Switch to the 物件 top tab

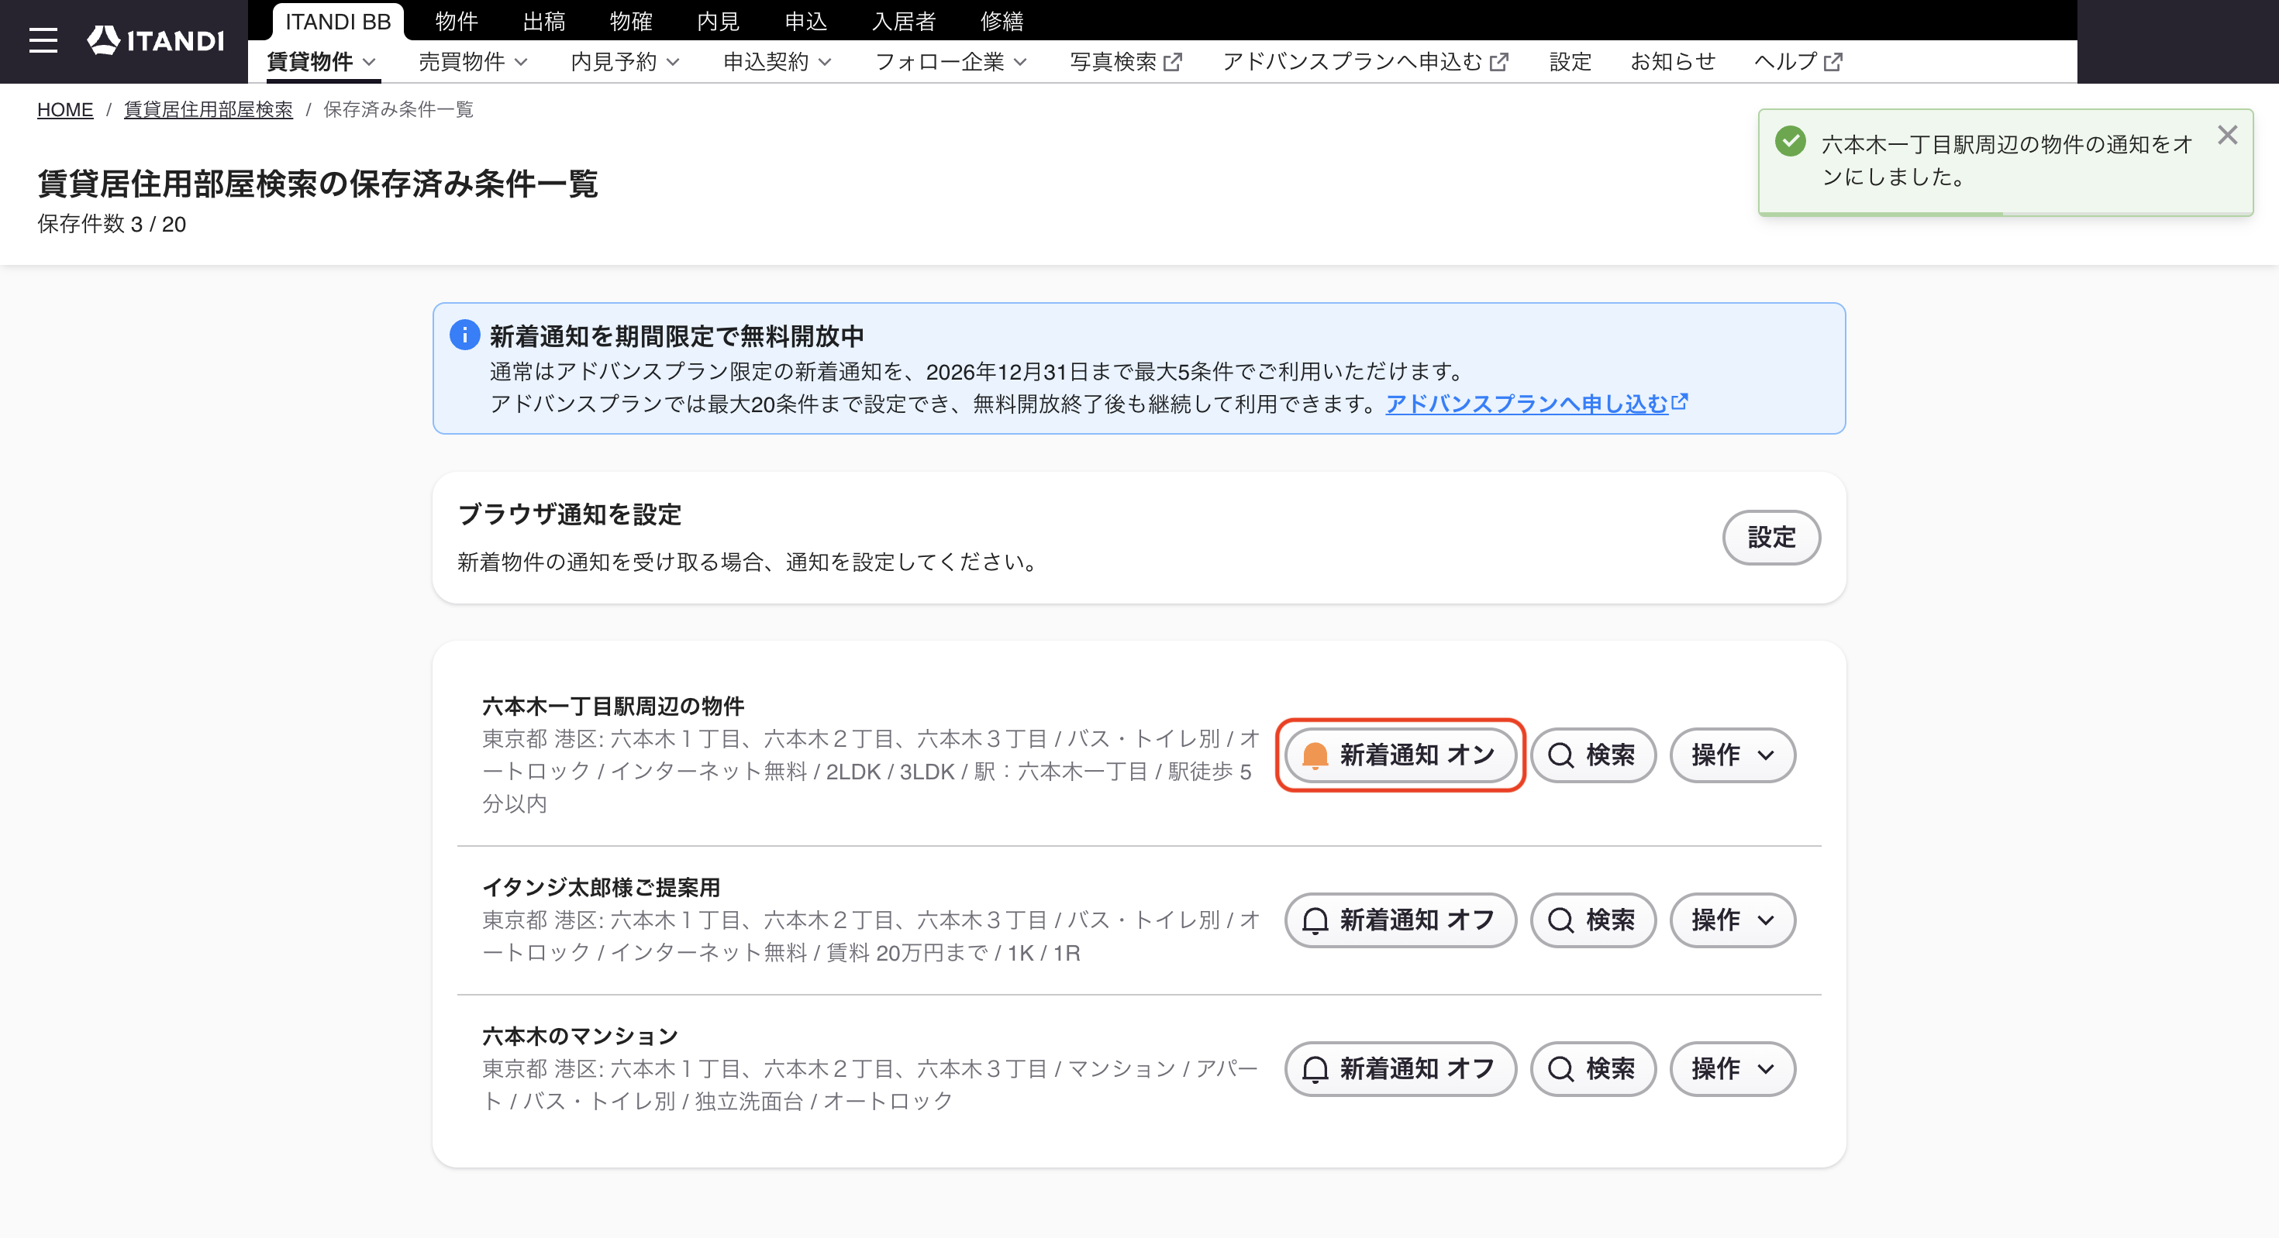457,21
